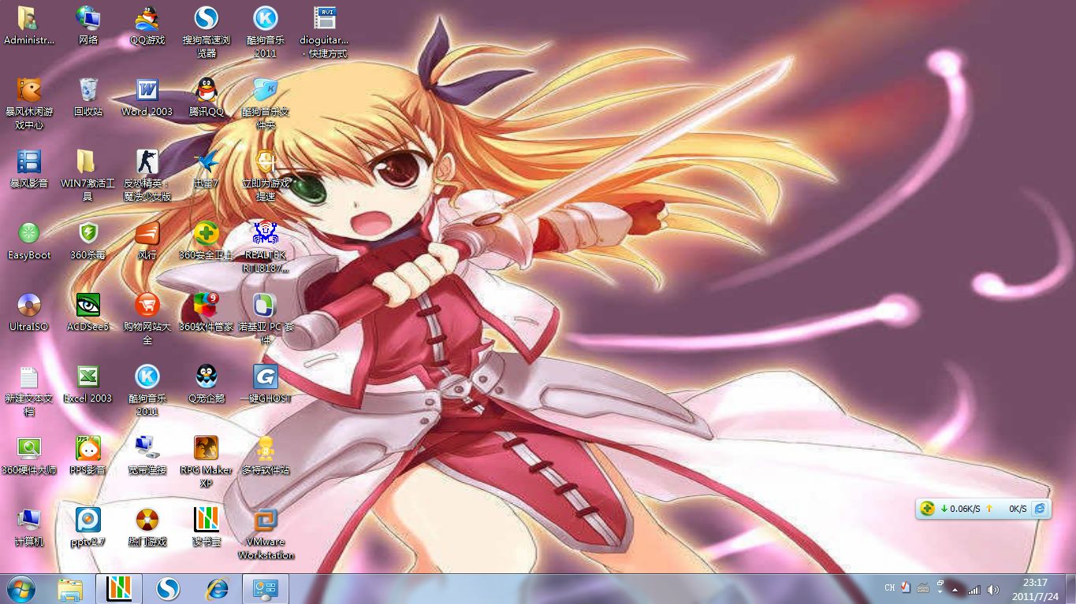Image resolution: width=1076 pixels, height=604 pixels.
Task: Open the 风行 desktop shortcut
Action: click(x=147, y=240)
